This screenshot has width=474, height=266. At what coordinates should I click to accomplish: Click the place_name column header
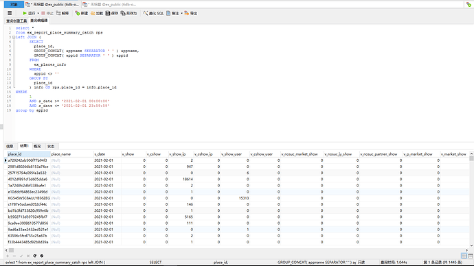(71, 154)
